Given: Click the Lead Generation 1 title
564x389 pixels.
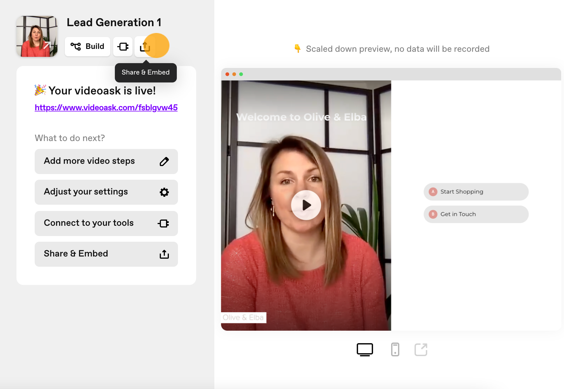Looking at the screenshot, I should pyautogui.click(x=114, y=22).
